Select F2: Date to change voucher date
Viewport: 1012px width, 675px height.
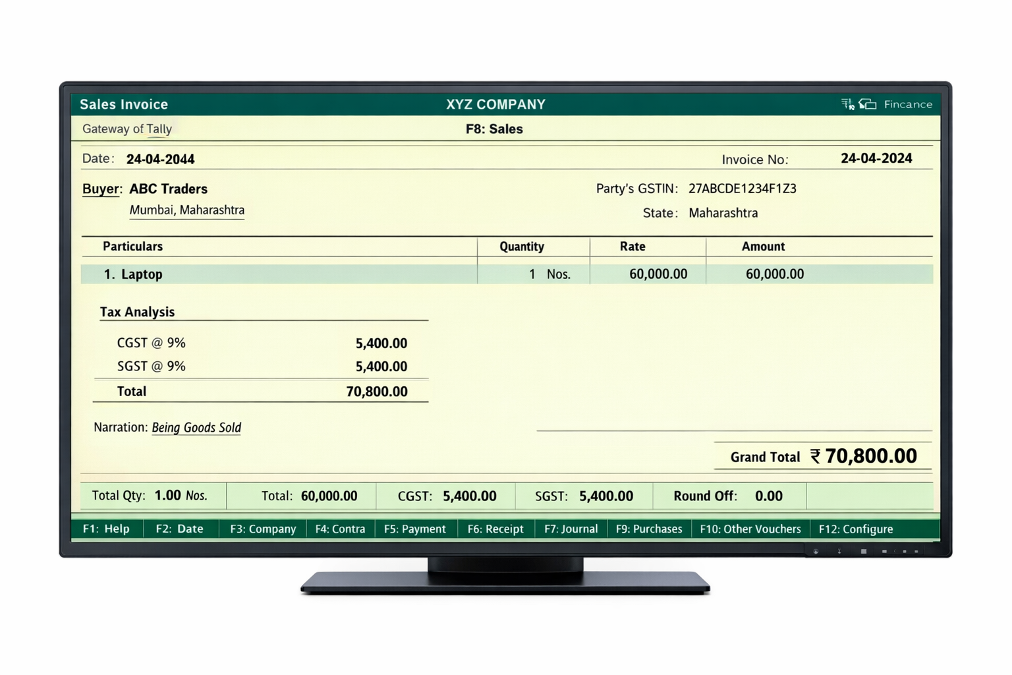pyautogui.click(x=180, y=529)
